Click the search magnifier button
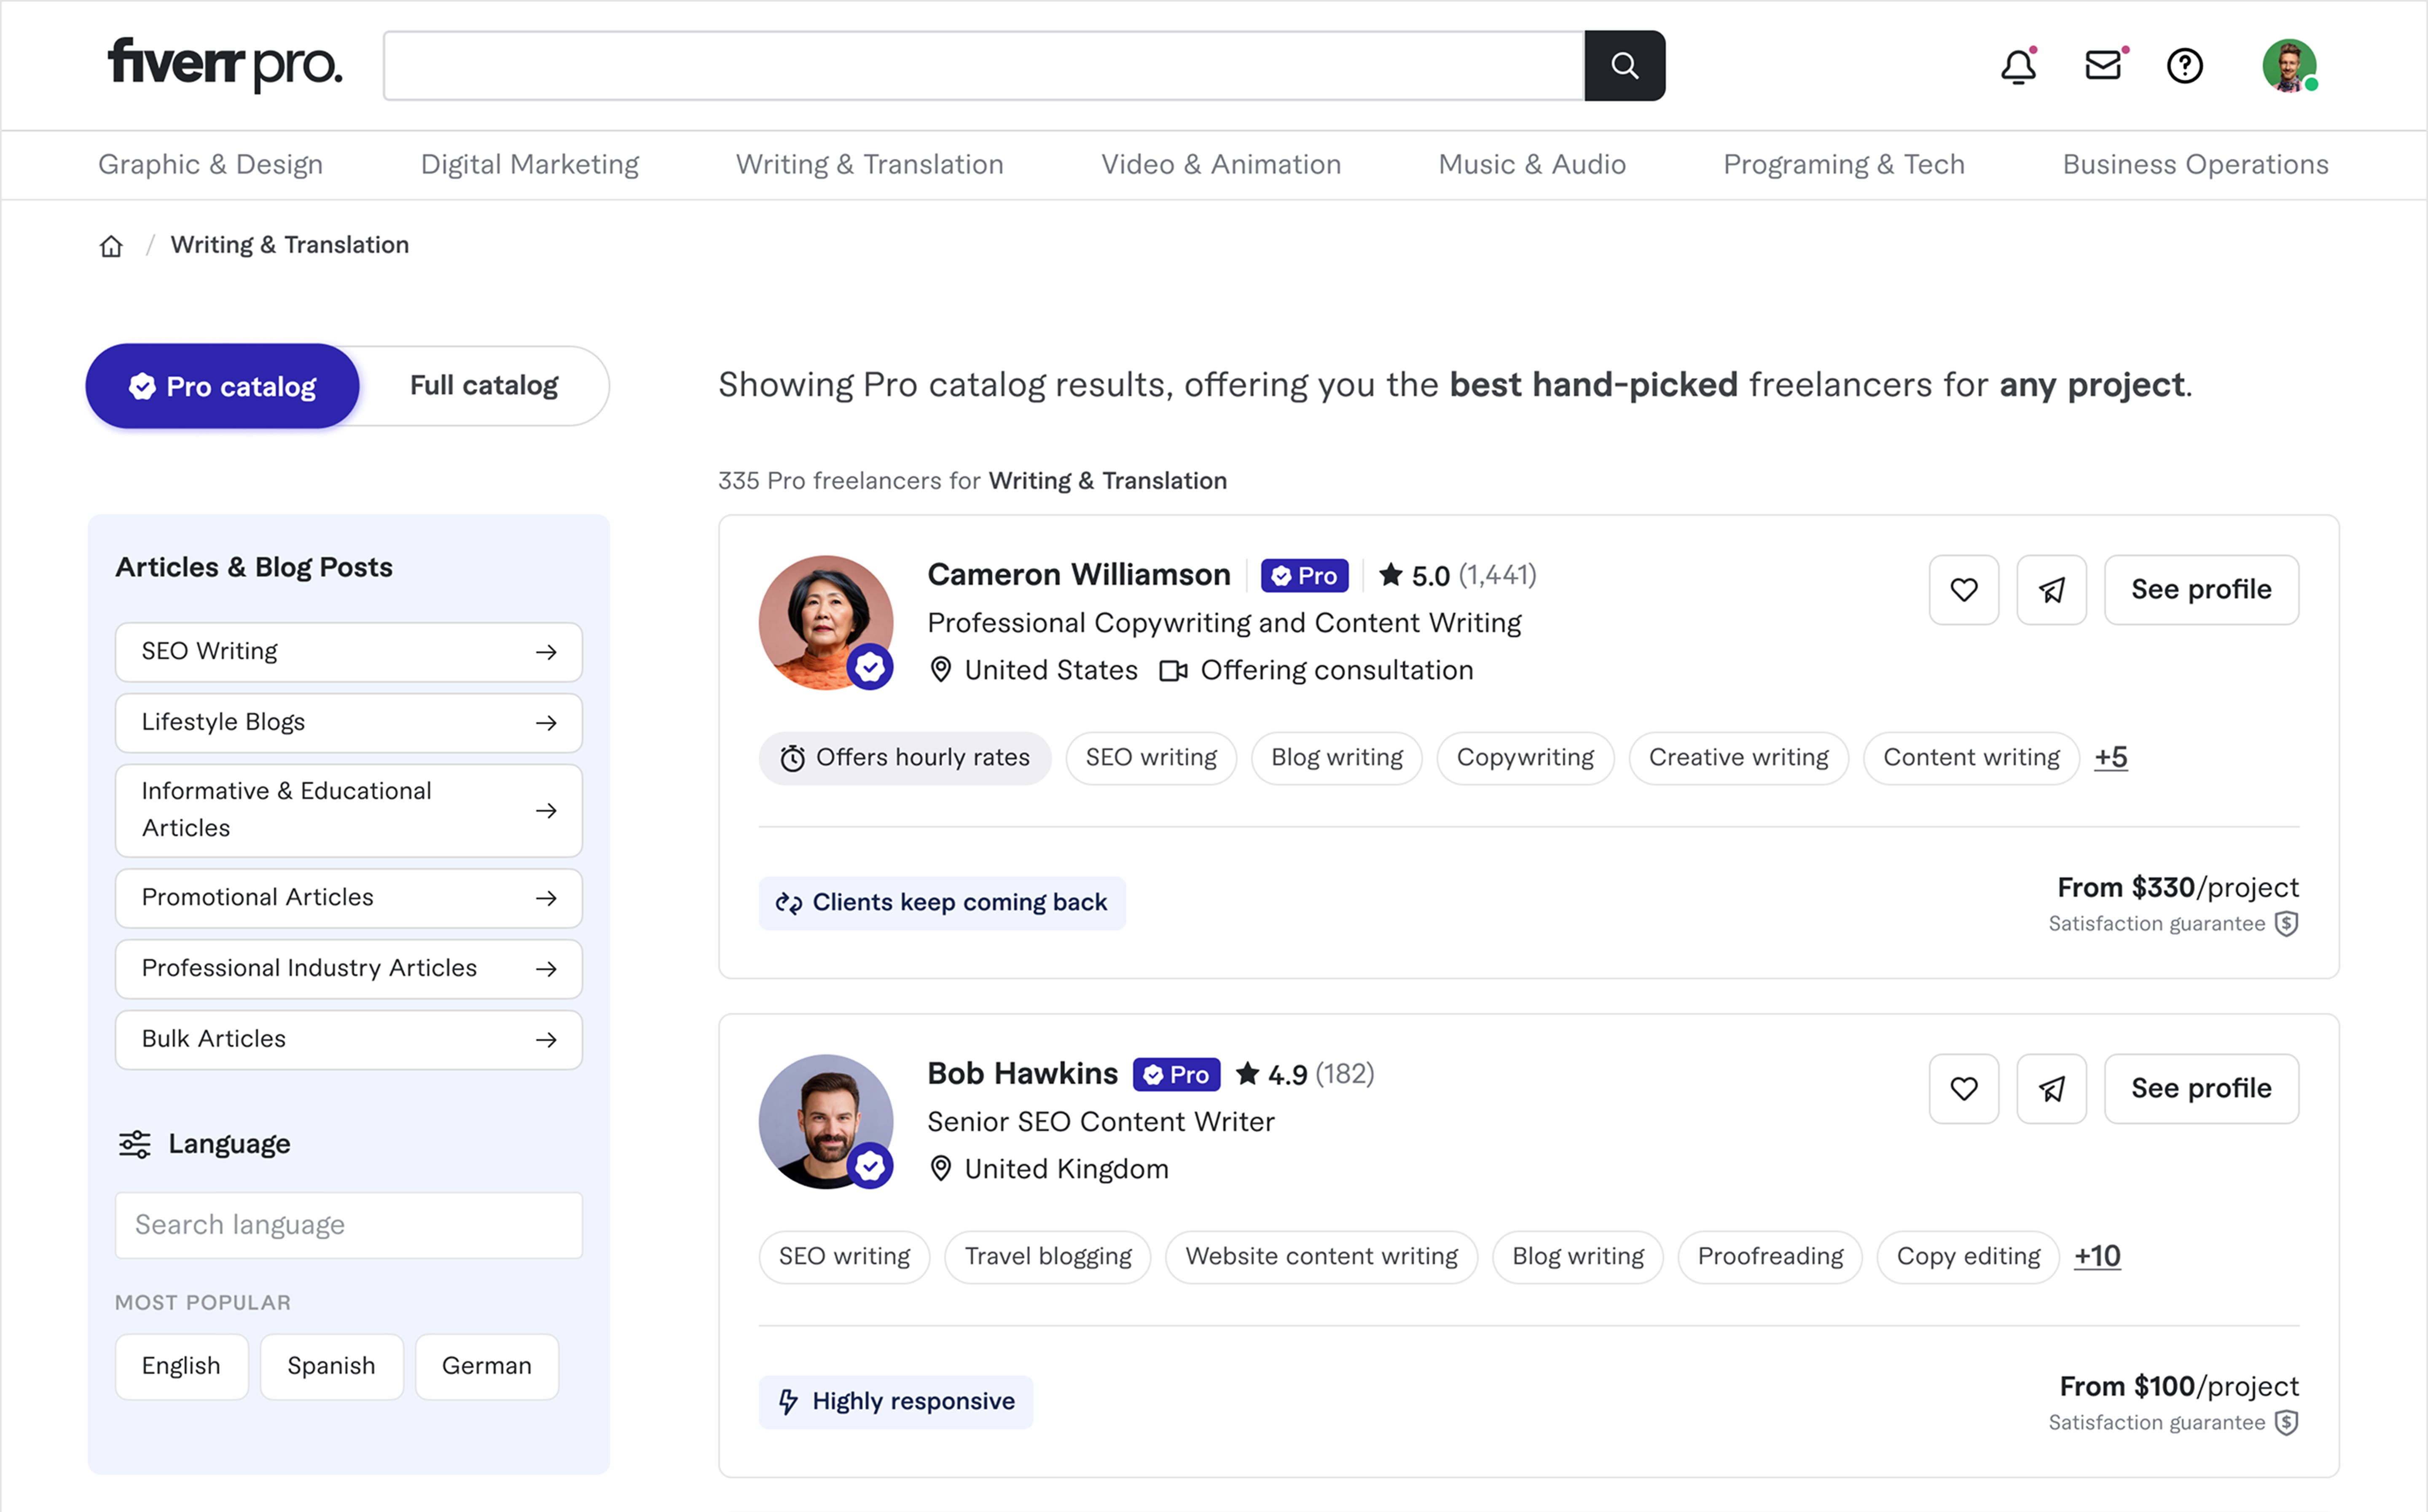This screenshot has height=1512, width=2428. tap(1624, 66)
